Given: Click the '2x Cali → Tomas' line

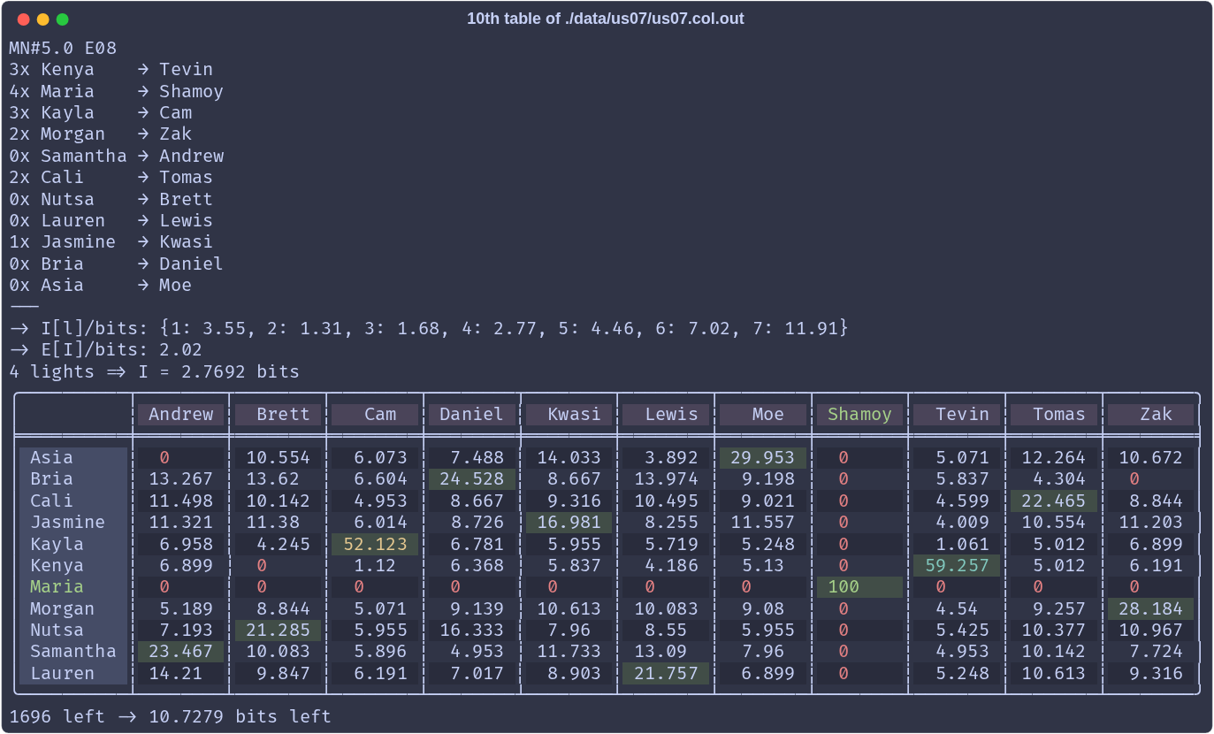Looking at the screenshot, I should click(x=111, y=177).
